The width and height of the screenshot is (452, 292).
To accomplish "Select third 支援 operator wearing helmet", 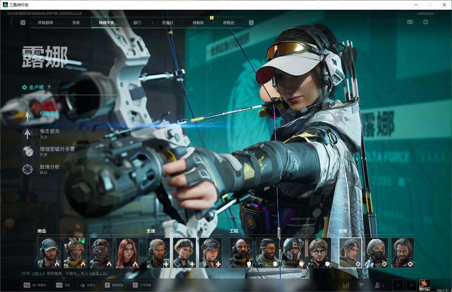I will point(211,253).
